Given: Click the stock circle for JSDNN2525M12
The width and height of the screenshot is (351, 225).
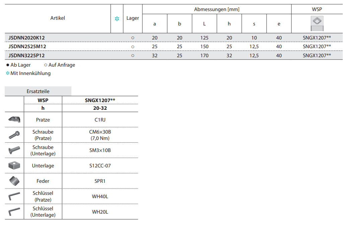Looking at the screenshot, I should 133,47.
